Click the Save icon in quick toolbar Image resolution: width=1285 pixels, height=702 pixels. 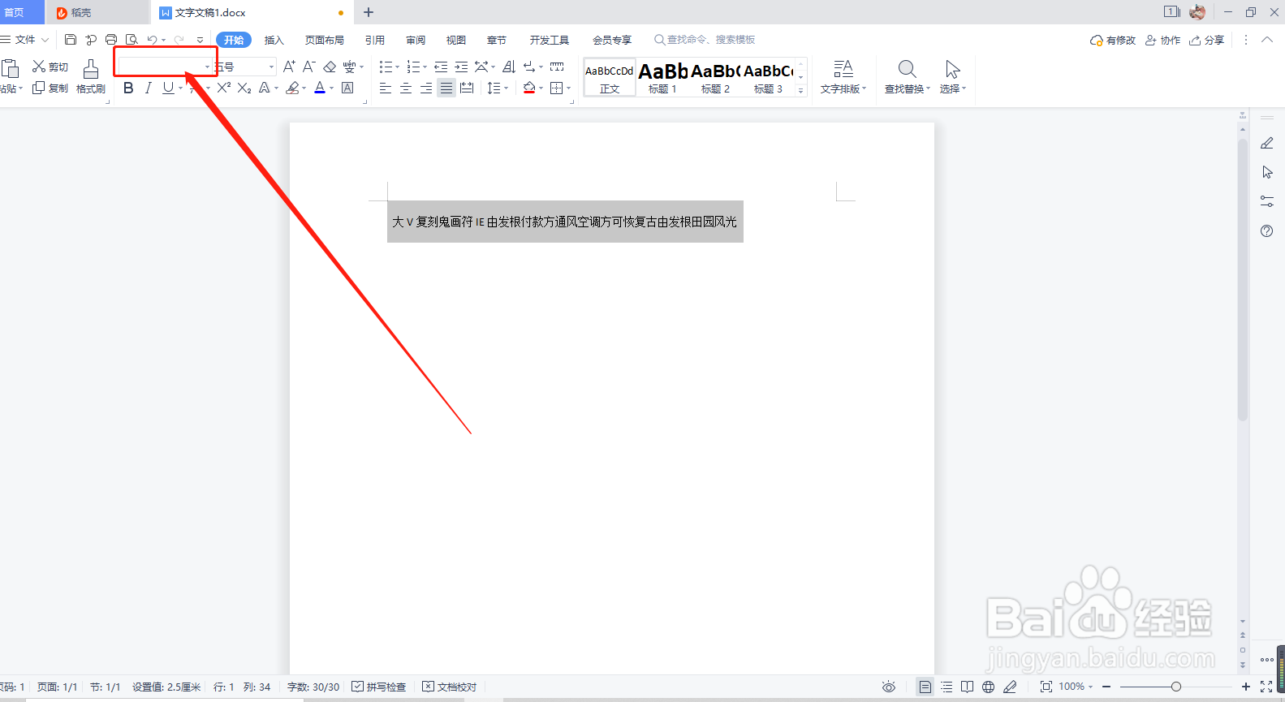pyautogui.click(x=71, y=40)
